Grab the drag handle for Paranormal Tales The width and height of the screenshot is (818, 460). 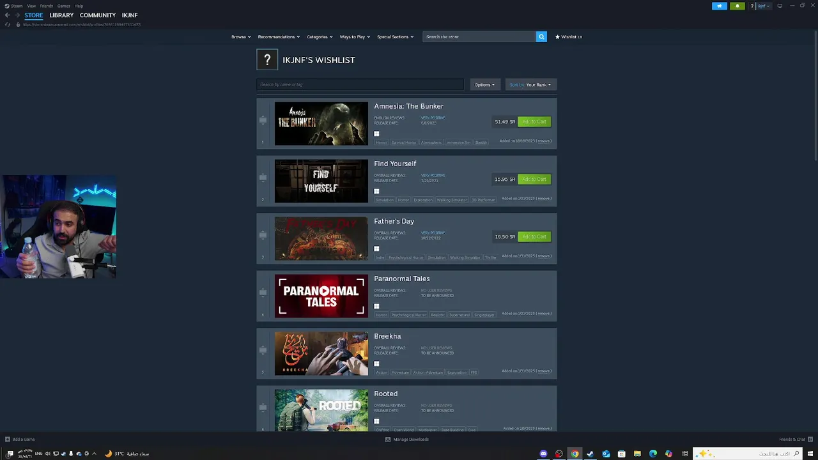pyautogui.click(x=263, y=293)
